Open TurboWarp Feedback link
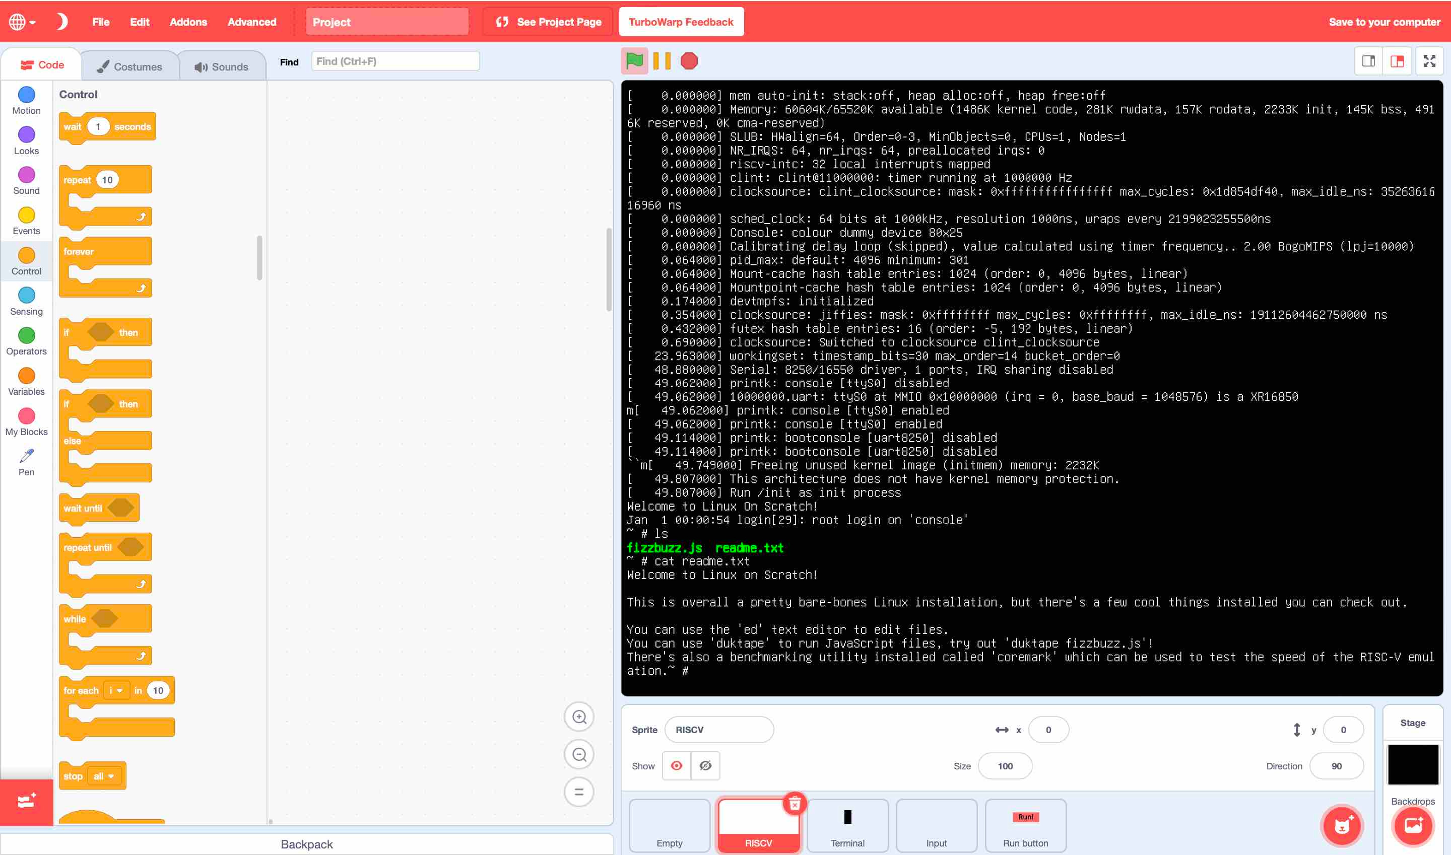 (681, 22)
